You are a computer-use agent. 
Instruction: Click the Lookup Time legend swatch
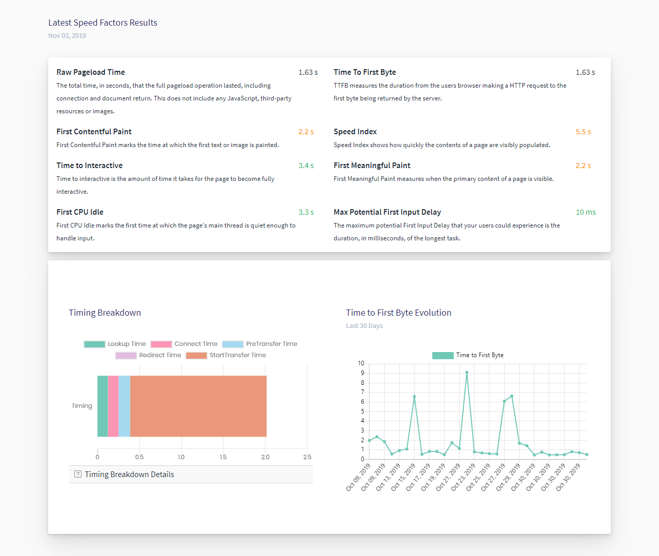[x=94, y=344]
